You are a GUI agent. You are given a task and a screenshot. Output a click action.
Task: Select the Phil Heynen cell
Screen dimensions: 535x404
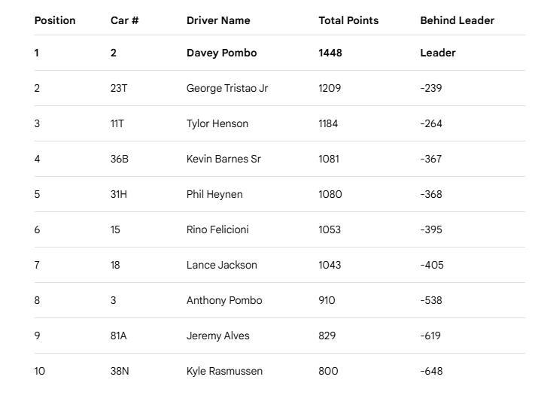tap(214, 194)
